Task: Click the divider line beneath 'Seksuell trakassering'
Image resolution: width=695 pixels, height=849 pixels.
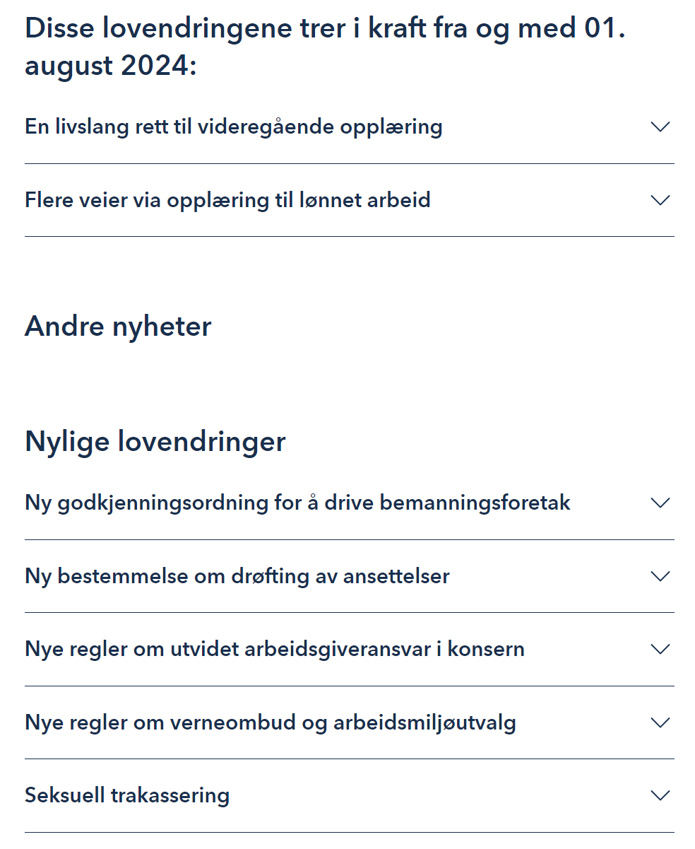Action: (350, 832)
